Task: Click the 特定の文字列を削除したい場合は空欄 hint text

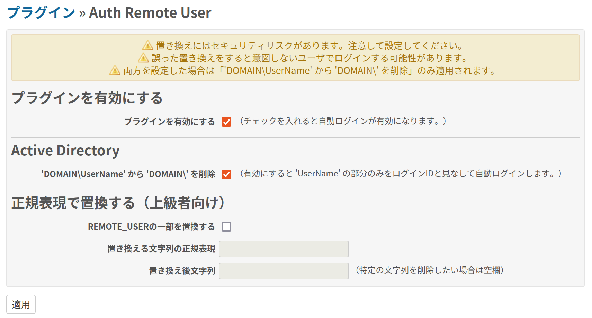Action: pos(430,270)
